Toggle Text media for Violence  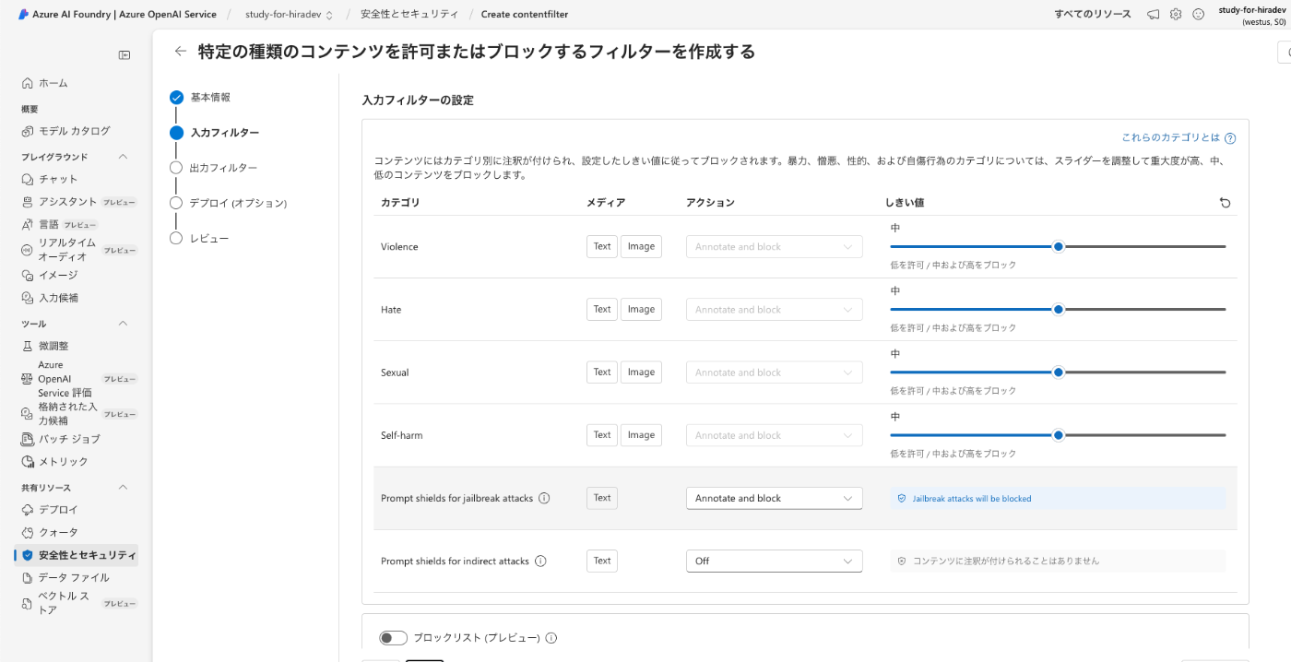[602, 246]
